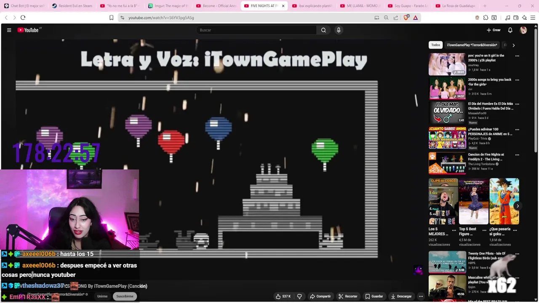Open more video actions ellipsis
The height and width of the screenshot is (303, 539).
point(421,296)
